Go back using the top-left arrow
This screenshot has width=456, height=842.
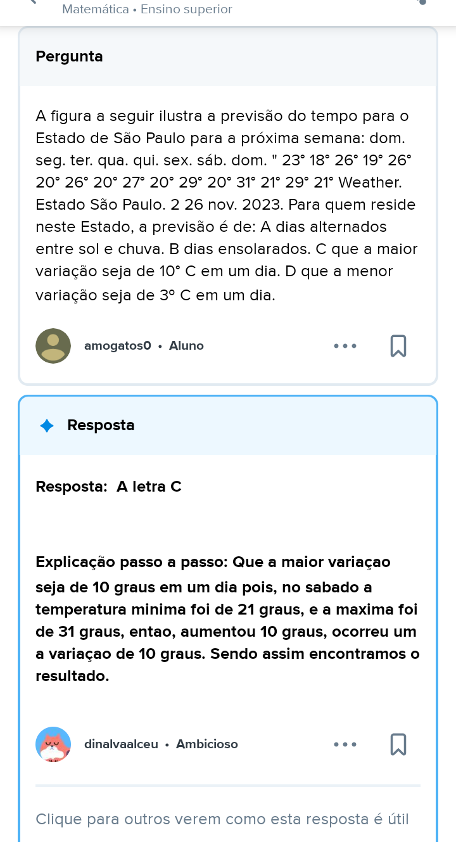pos(32,3)
